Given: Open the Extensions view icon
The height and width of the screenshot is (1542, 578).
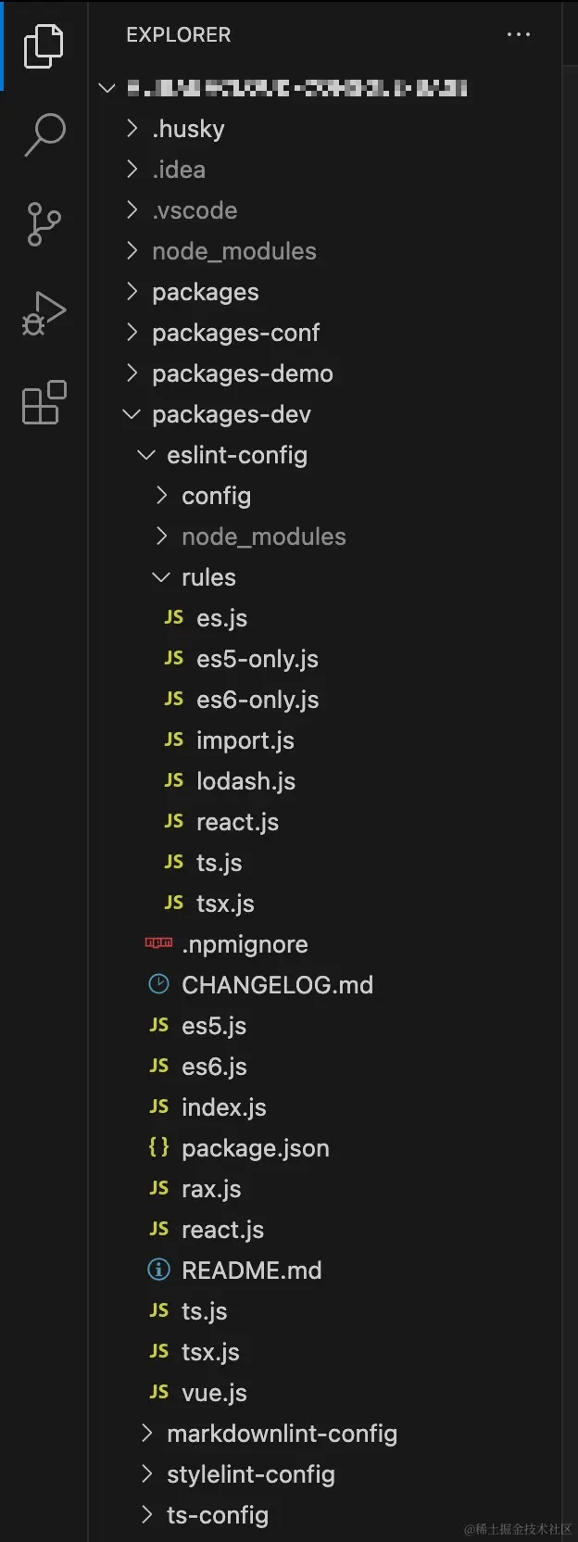Looking at the screenshot, I should pos(44,402).
